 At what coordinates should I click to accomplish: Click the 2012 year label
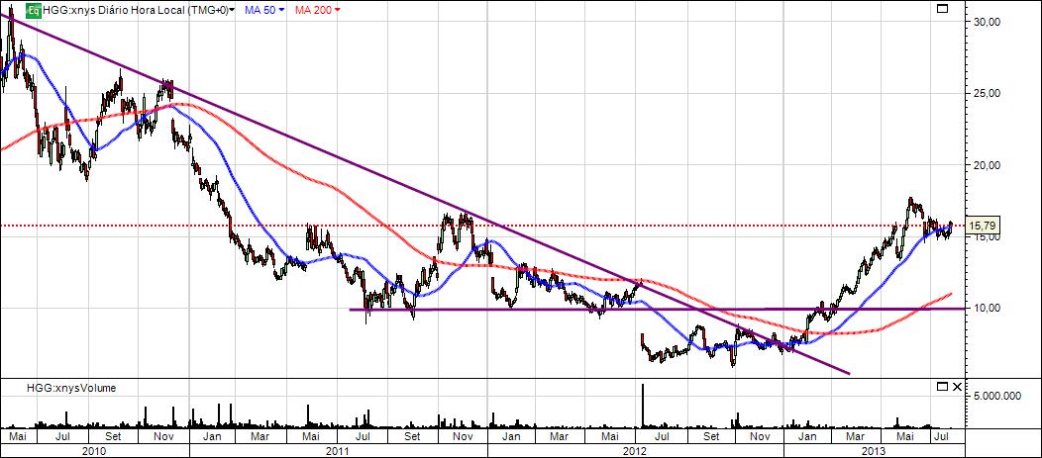635,451
